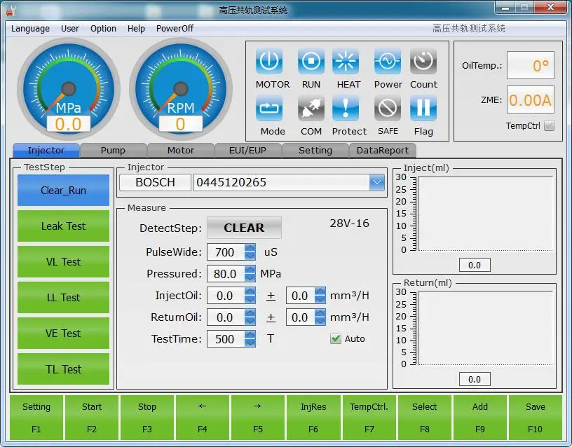
Task: Click the Setting F1 button
Action: point(36,418)
